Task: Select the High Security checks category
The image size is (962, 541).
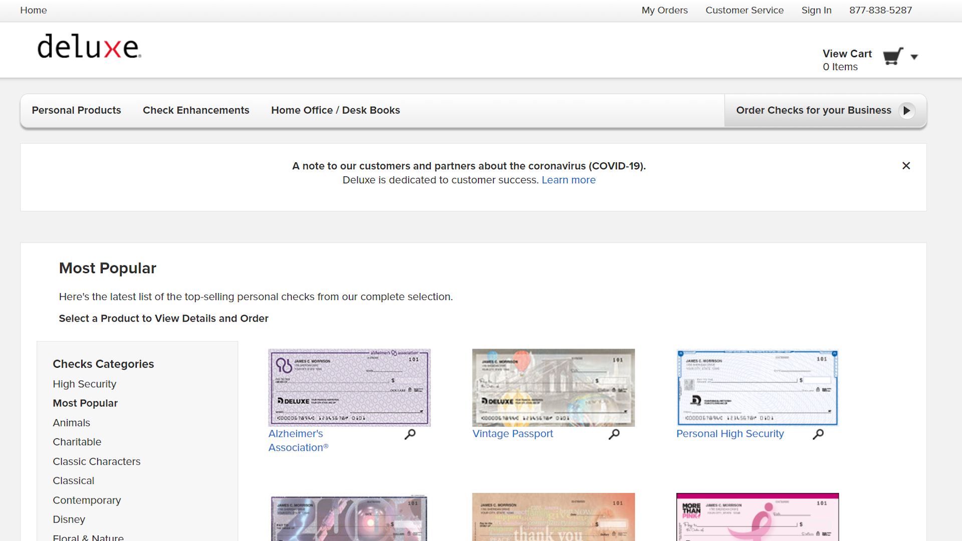Action: point(84,384)
